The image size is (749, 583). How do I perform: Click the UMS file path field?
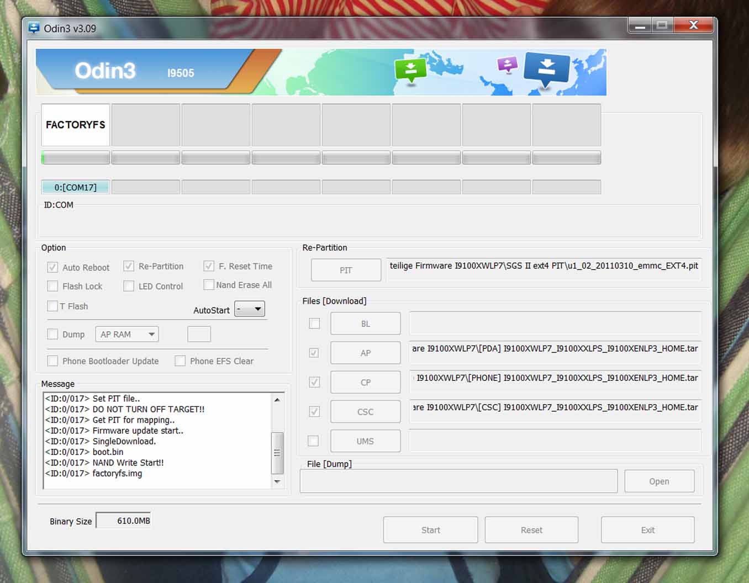coord(555,441)
